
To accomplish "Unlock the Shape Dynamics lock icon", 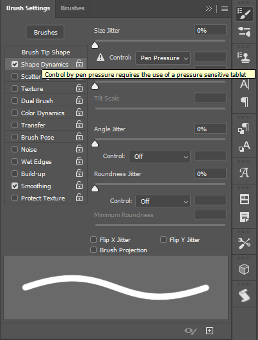I will click(79, 64).
